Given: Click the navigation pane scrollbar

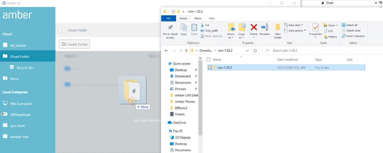Looking at the screenshot, I should click(x=200, y=97).
